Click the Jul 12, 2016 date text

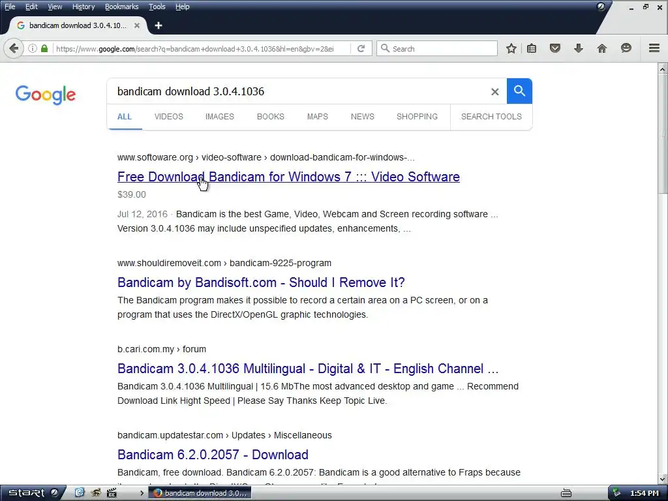click(142, 214)
